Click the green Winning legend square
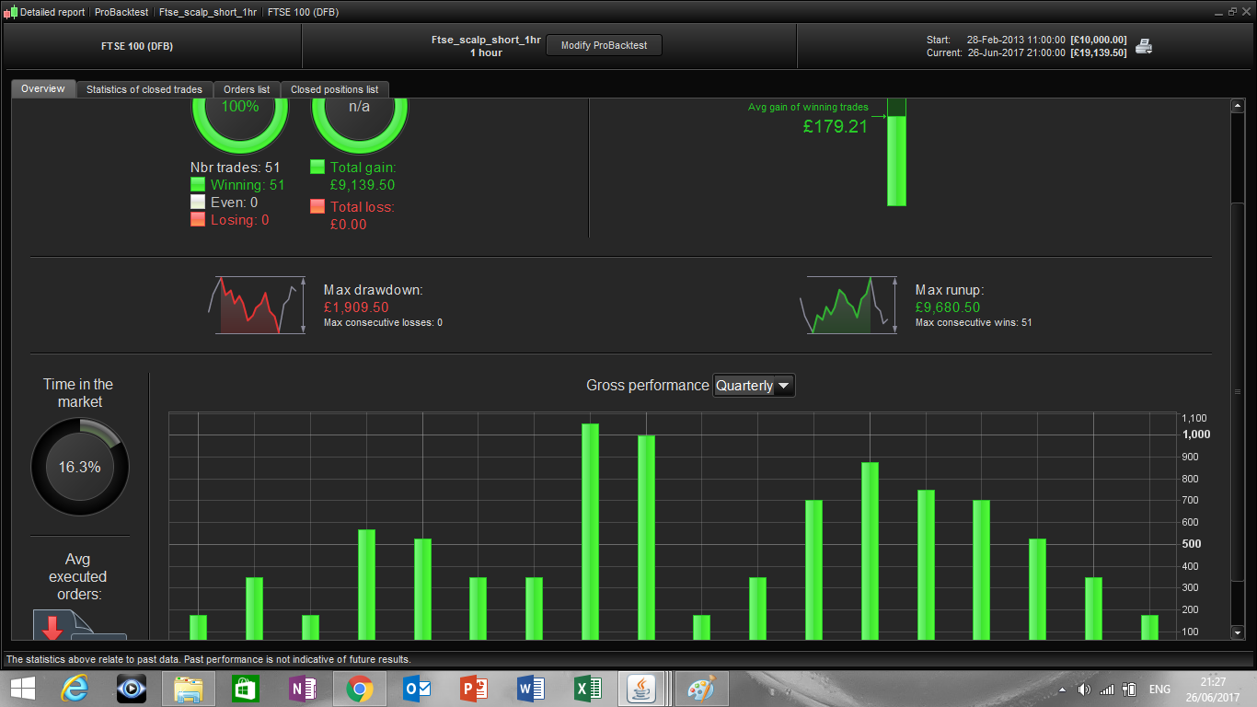Image resolution: width=1257 pixels, height=707 pixels. point(198,185)
